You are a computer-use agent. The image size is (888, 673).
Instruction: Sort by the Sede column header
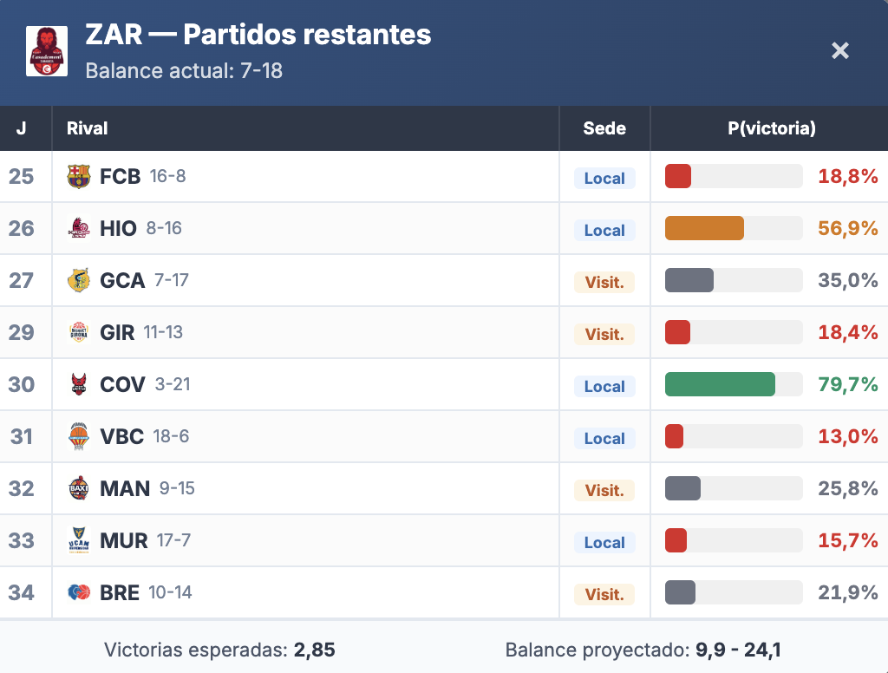[604, 128]
